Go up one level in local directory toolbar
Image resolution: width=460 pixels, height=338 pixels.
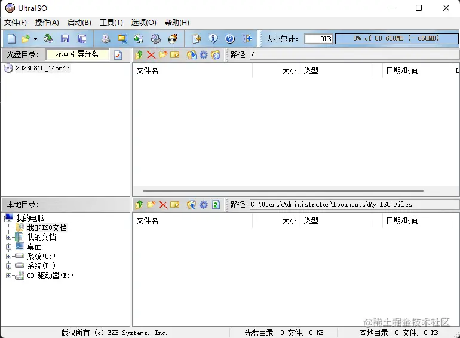coord(139,205)
